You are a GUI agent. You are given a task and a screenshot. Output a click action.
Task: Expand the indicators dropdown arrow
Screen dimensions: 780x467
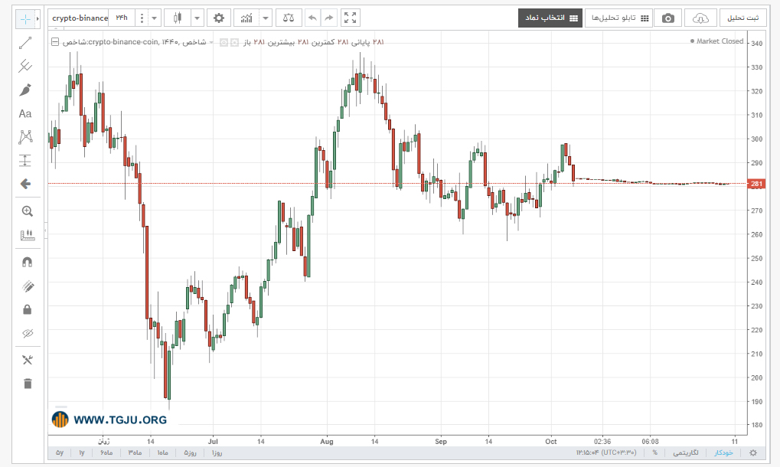click(266, 18)
